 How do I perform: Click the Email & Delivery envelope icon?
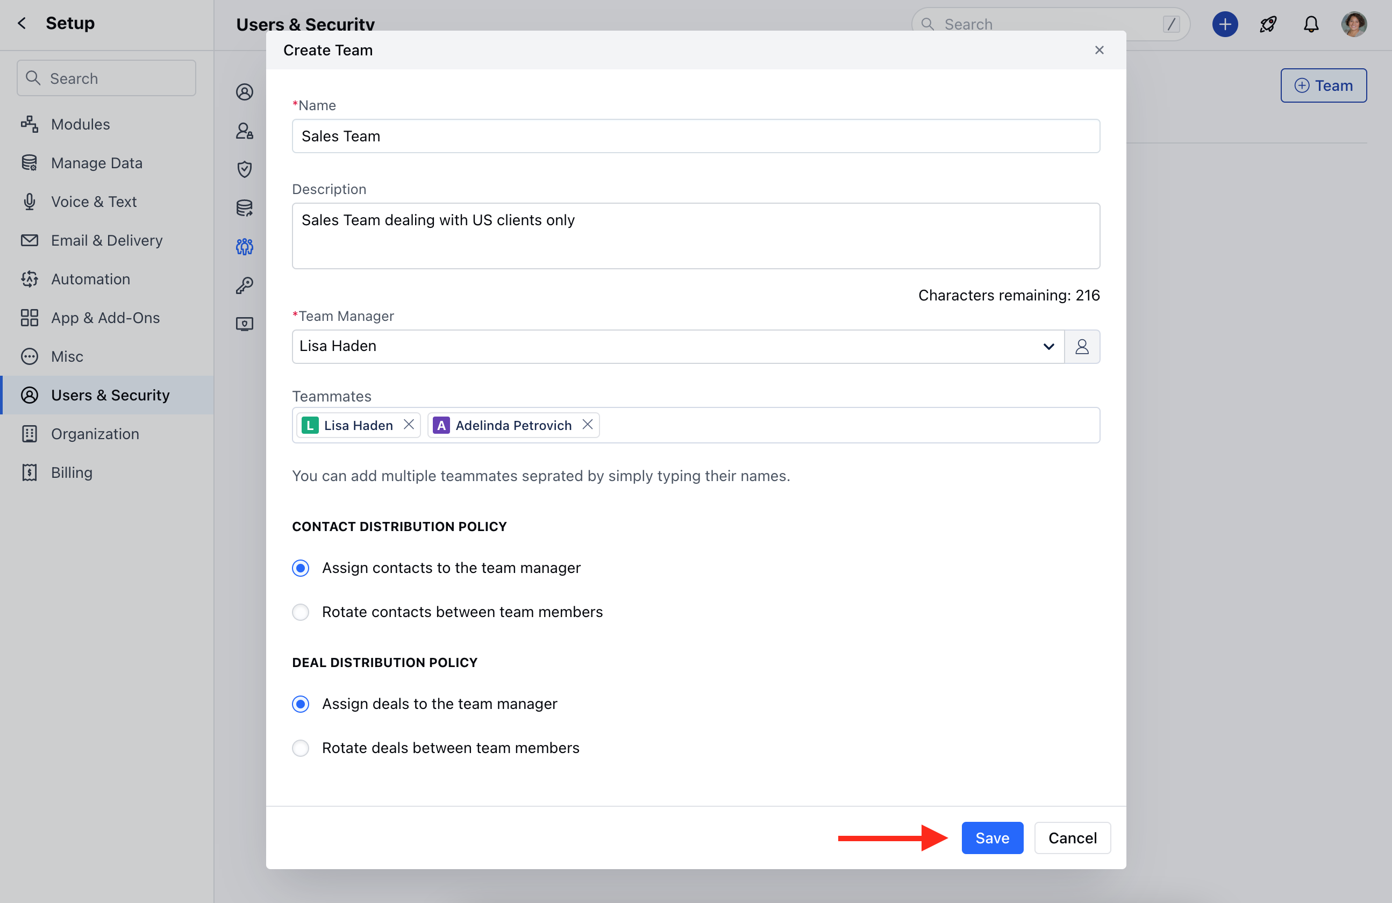click(29, 240)
